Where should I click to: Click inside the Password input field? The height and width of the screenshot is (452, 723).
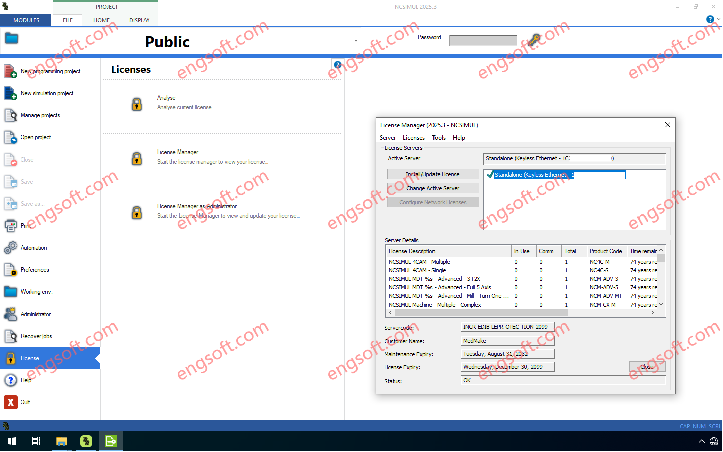483,40
